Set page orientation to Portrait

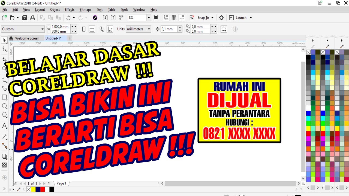[84, 29]
